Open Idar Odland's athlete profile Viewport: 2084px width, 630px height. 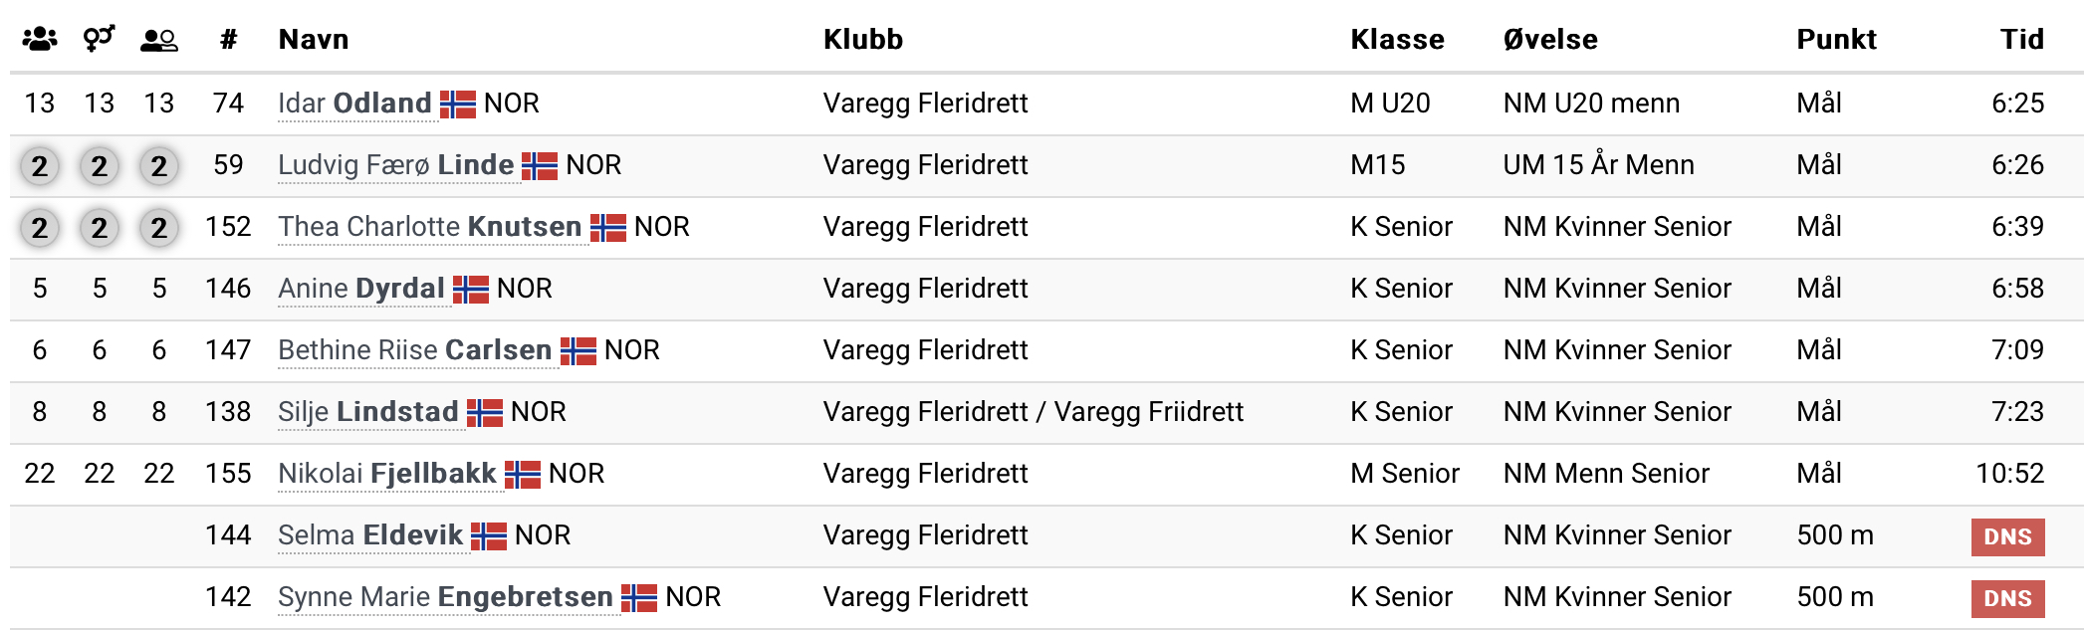point(354,104)
